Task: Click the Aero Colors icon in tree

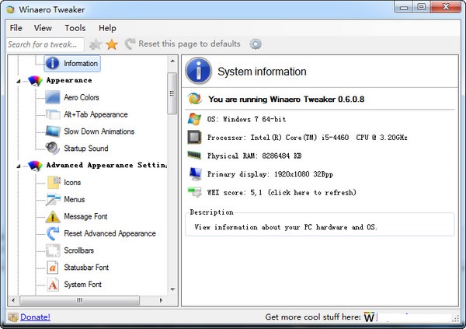Action: (52, 97)
